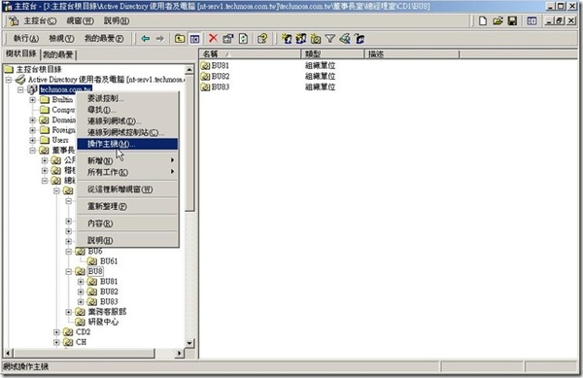Screen dimensions: 583x378
Task: Expand the CH tree node
Action: point(56,342)
